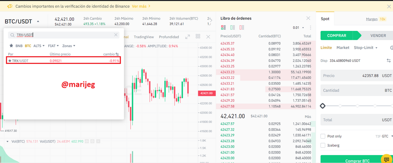This screenshot has height=163, width=393.
Task: Click the amount slider start diamond
Action: tap(323, 106)
